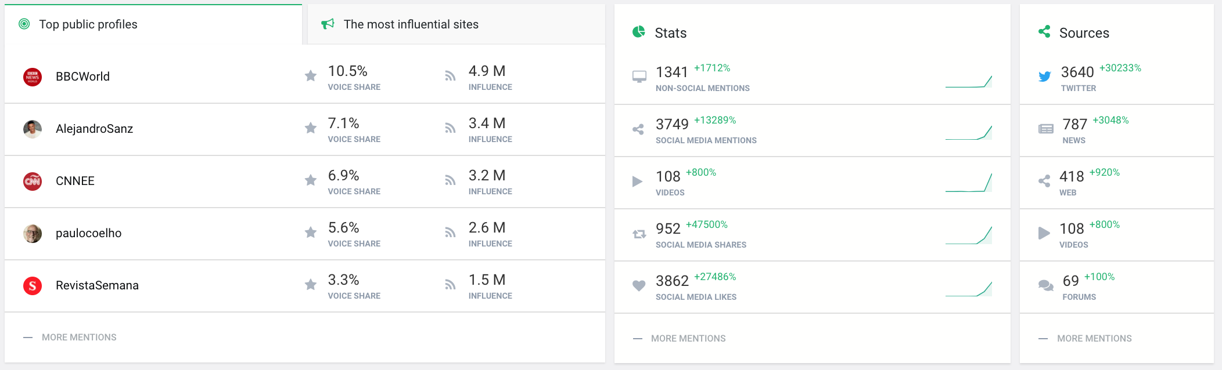Click AlejandroSanz's 7.1% voice share value
This screenshot has height=370, width=1222.
coord(344,123)
